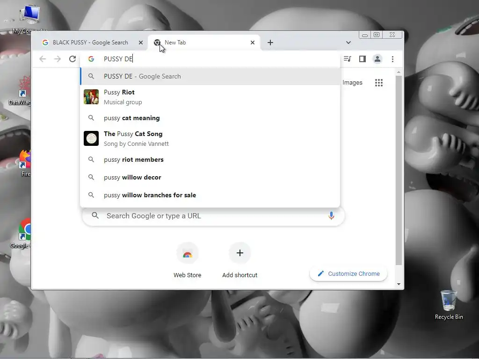The image size is (479, 359).
Task: Close the Google Search tab
Action: 140,43
